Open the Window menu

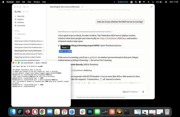pyautogui.click(x=37, y=2)
